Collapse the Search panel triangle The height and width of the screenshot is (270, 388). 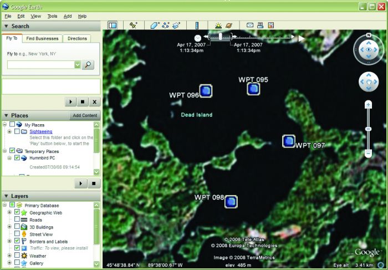[x=6, y=26]
